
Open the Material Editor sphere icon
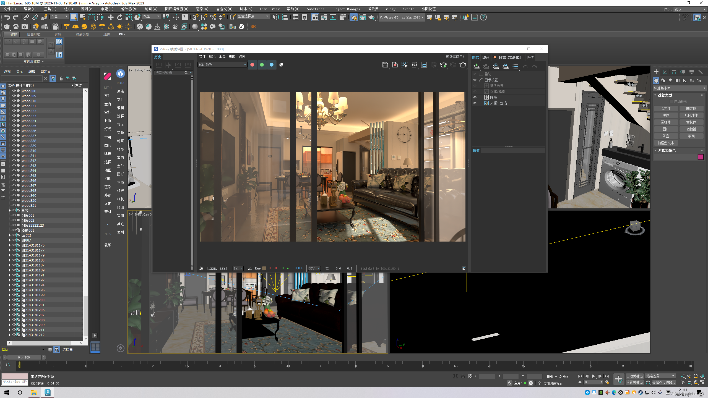195,27
